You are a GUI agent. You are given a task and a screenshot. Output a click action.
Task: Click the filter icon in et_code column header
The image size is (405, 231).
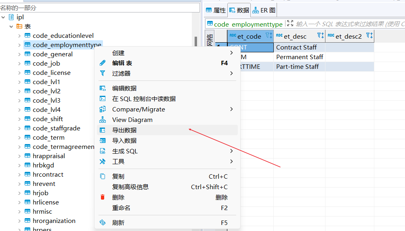click(x=269, y=35)
